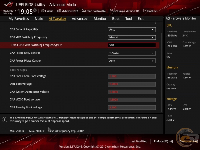Click DMI Boot Voltage field
200x150 pixels.
(132, 84)
